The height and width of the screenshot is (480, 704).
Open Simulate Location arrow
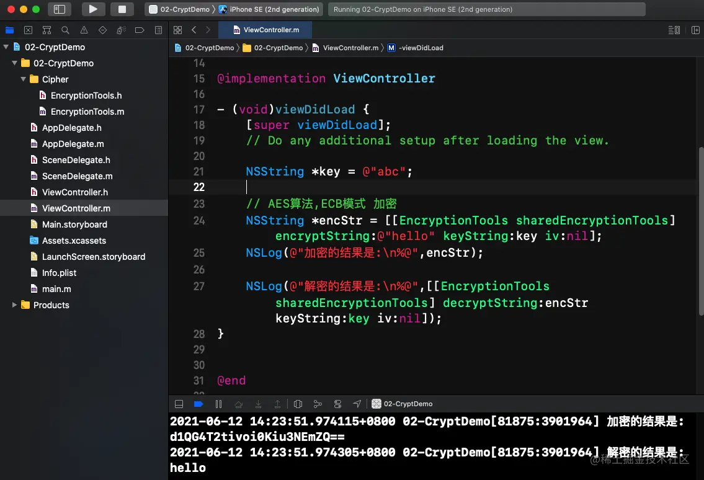coord(357,404)
